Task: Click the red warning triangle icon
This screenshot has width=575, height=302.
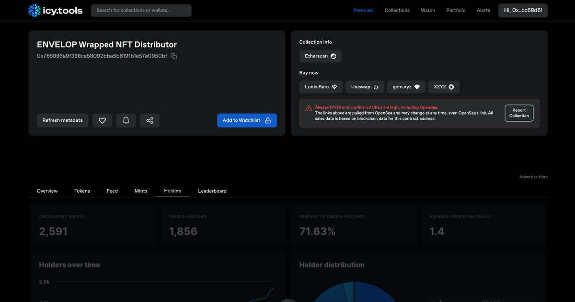Action: tap(309, 108)
